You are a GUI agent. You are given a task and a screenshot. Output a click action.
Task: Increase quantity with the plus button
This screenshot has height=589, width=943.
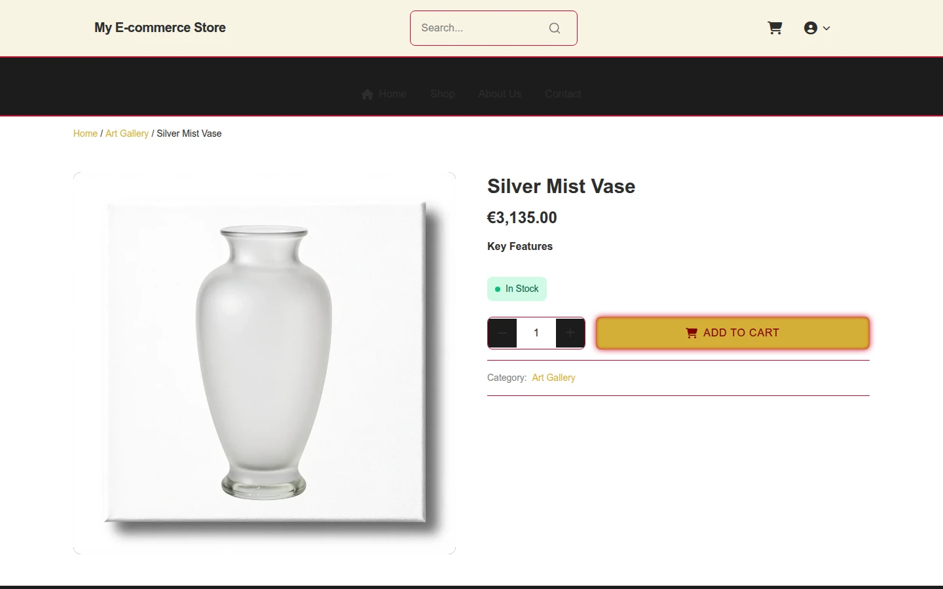pos(570,333)
